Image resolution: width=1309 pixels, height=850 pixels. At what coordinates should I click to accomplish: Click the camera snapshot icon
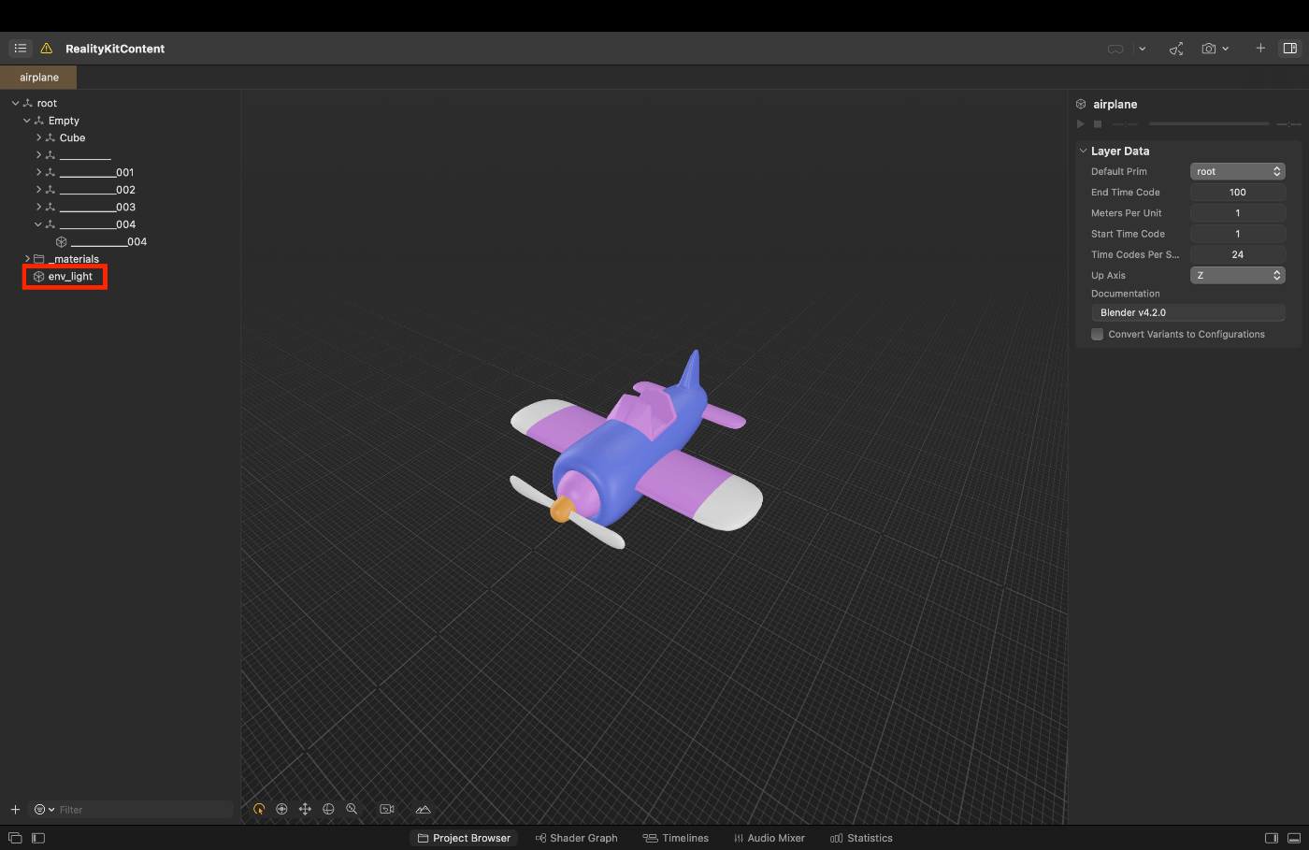tap(1209, 49)
